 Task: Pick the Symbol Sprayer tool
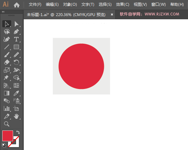coord(16,101)
